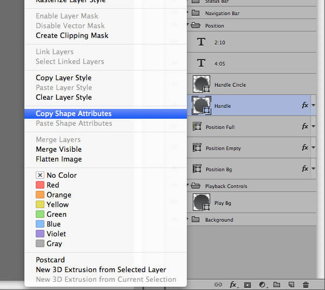The image size is (325, 290).
Task: Select the Handle Circle layer thumbnail
Action: point(201,84)
